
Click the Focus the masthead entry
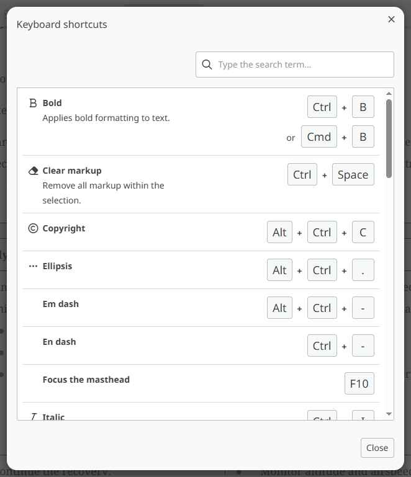(86, 380)
